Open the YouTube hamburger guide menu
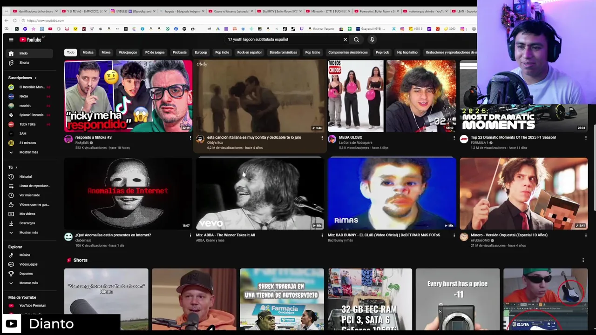The image size is (596, 335). (x=11, y=40)
